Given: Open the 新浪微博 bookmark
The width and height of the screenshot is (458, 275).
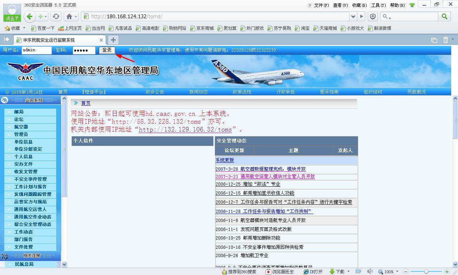Looking at the screenshot, I should [379, 28].
